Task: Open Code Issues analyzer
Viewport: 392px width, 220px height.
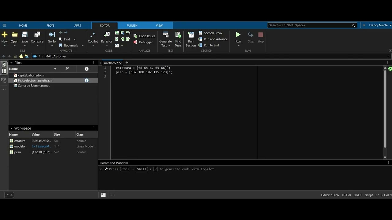Action: click(x=144, y=36)
